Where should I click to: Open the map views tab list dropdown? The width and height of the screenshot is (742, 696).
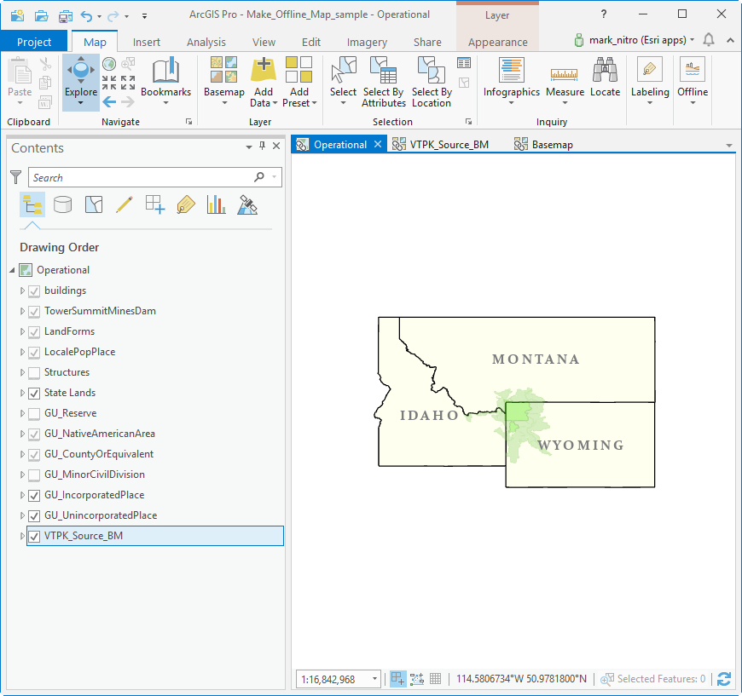[728, 146]
